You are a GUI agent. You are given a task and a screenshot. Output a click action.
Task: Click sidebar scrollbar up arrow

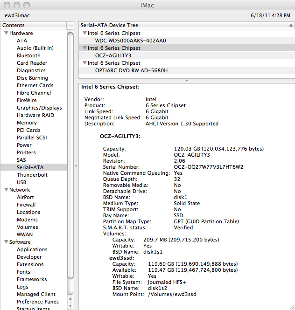coord(70,299)
